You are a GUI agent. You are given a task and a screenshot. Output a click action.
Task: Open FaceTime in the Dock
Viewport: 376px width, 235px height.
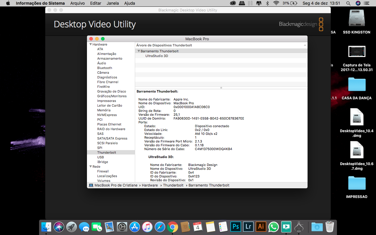[x=97, y=227]
